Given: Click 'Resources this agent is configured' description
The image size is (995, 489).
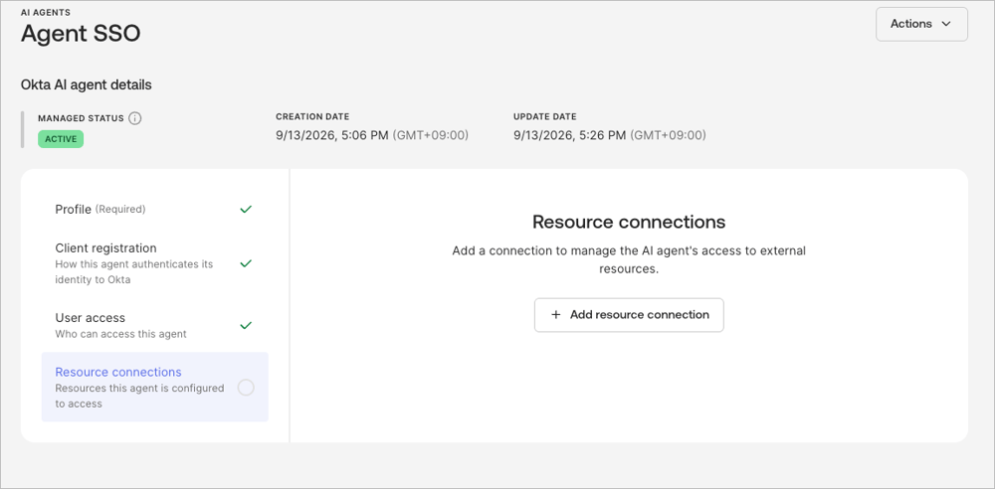Looking at the screenshot, I should coord(139,396).
